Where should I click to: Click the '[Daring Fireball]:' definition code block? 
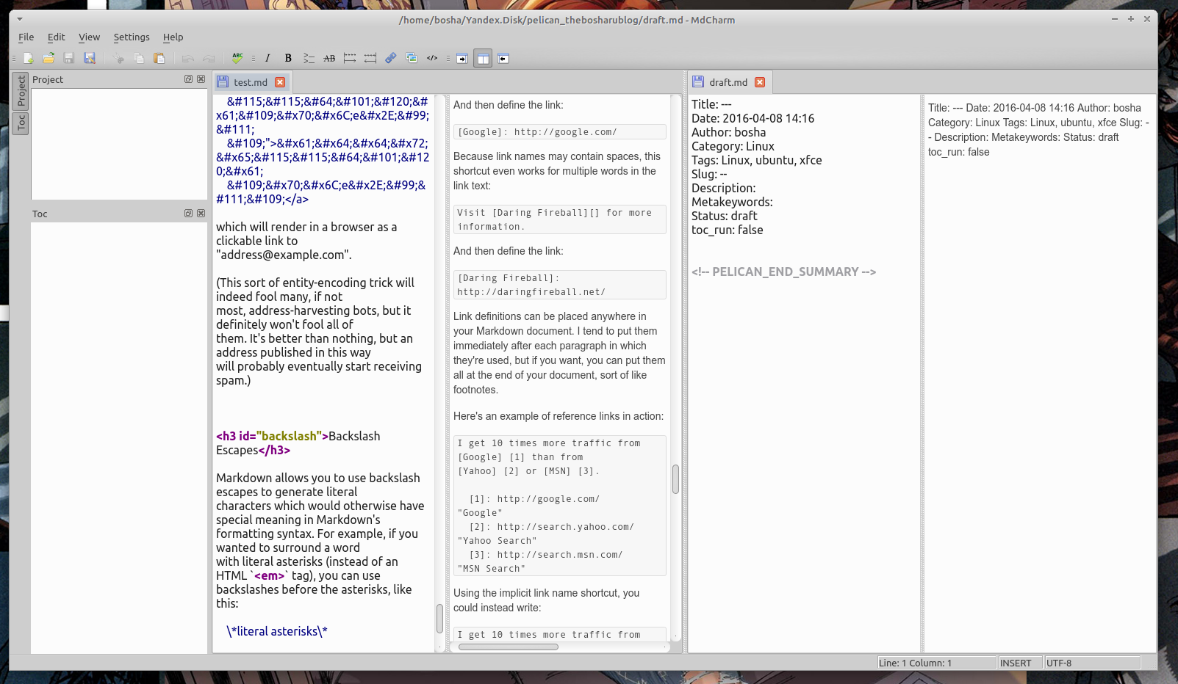559,285
